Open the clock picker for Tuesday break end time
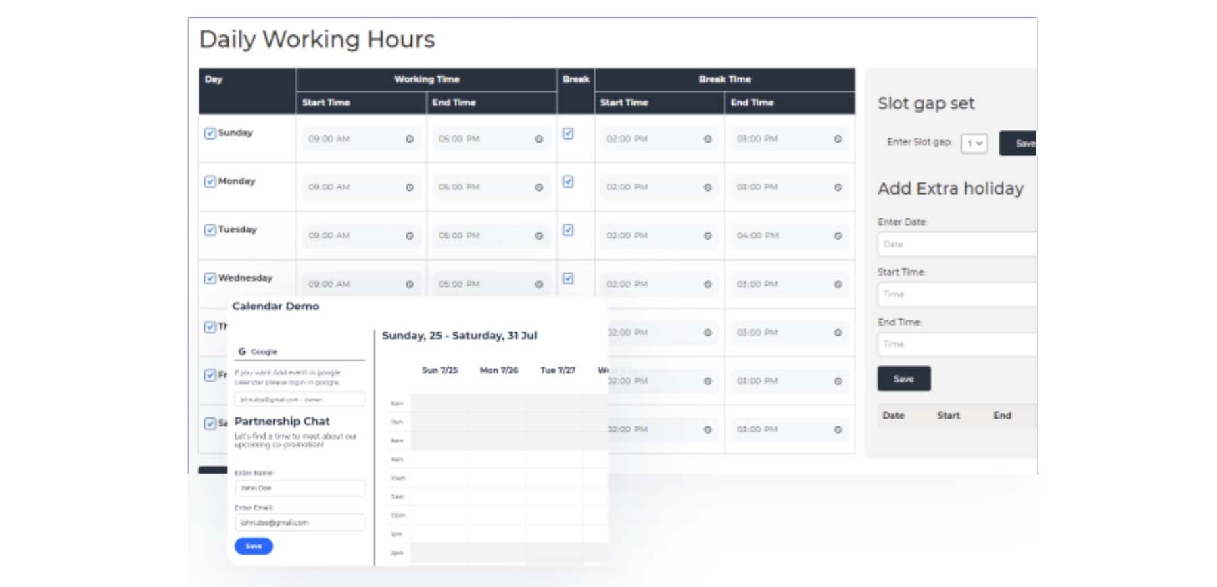 [838, 236]
